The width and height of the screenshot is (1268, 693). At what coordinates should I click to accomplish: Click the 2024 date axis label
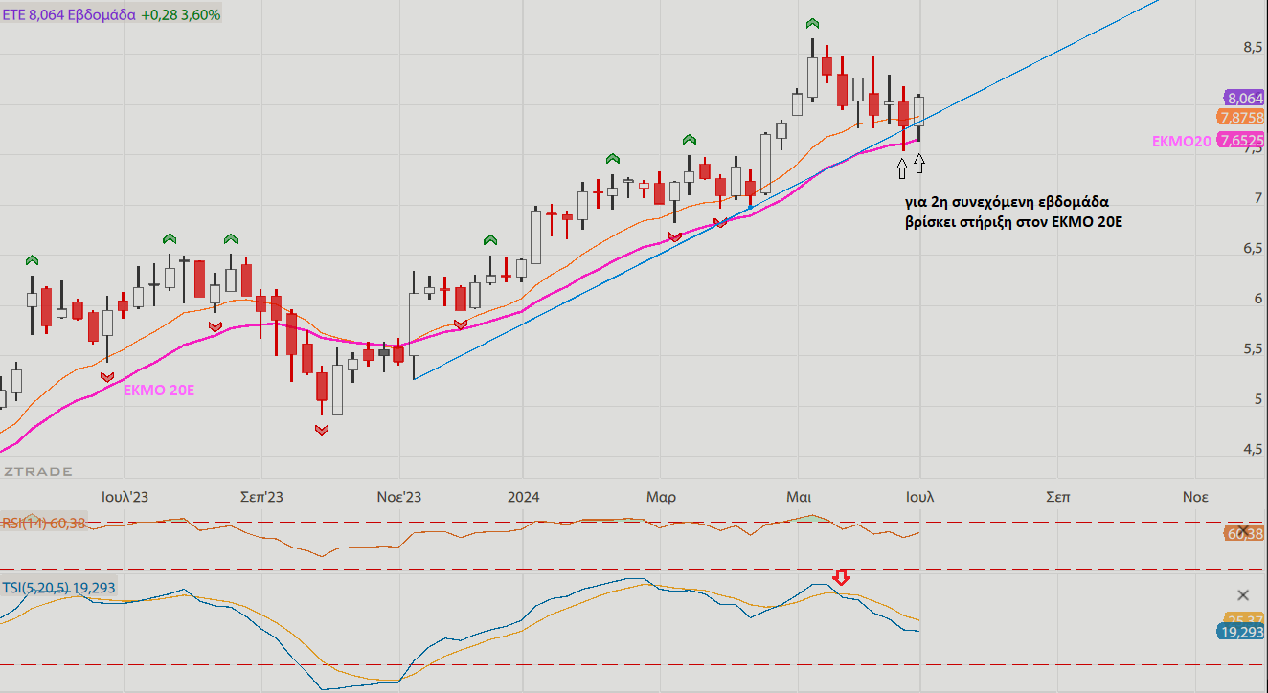523,497
